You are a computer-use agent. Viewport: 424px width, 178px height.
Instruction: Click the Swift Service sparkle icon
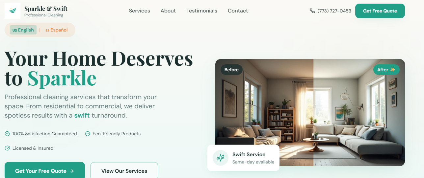click(221, 158)
